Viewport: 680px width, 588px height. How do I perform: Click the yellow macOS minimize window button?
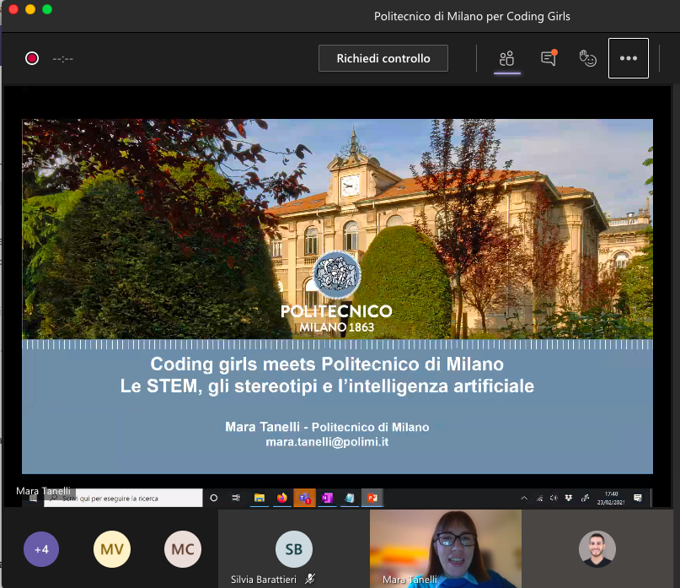pos(30,9)
